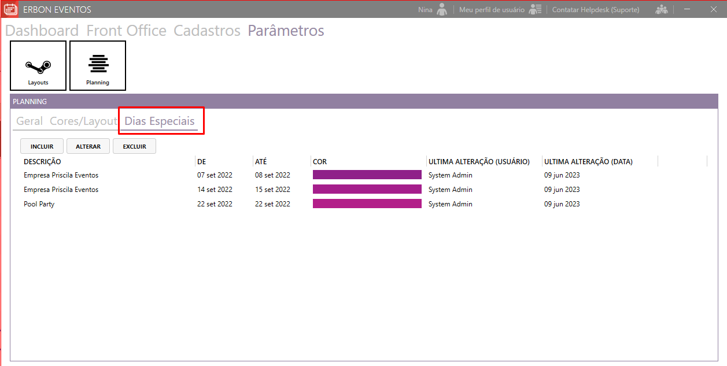Image resolution: width=727 pixels, height=366 pixels.
Task: Click the Nina user person icon
Action: coord(442,10)
